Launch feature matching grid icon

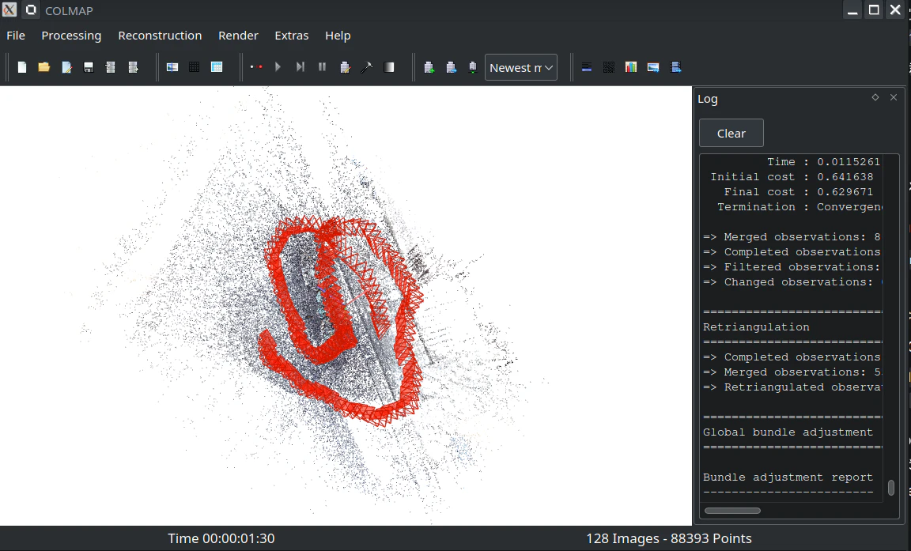pos(194,67)
